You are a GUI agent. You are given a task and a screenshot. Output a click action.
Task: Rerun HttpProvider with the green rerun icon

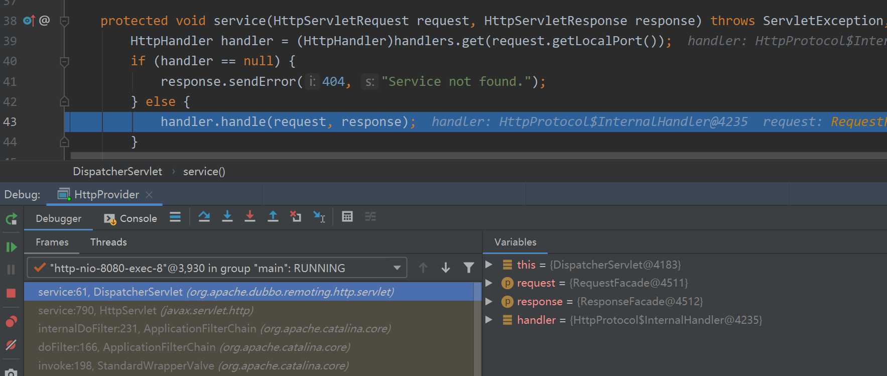point(11,219)
